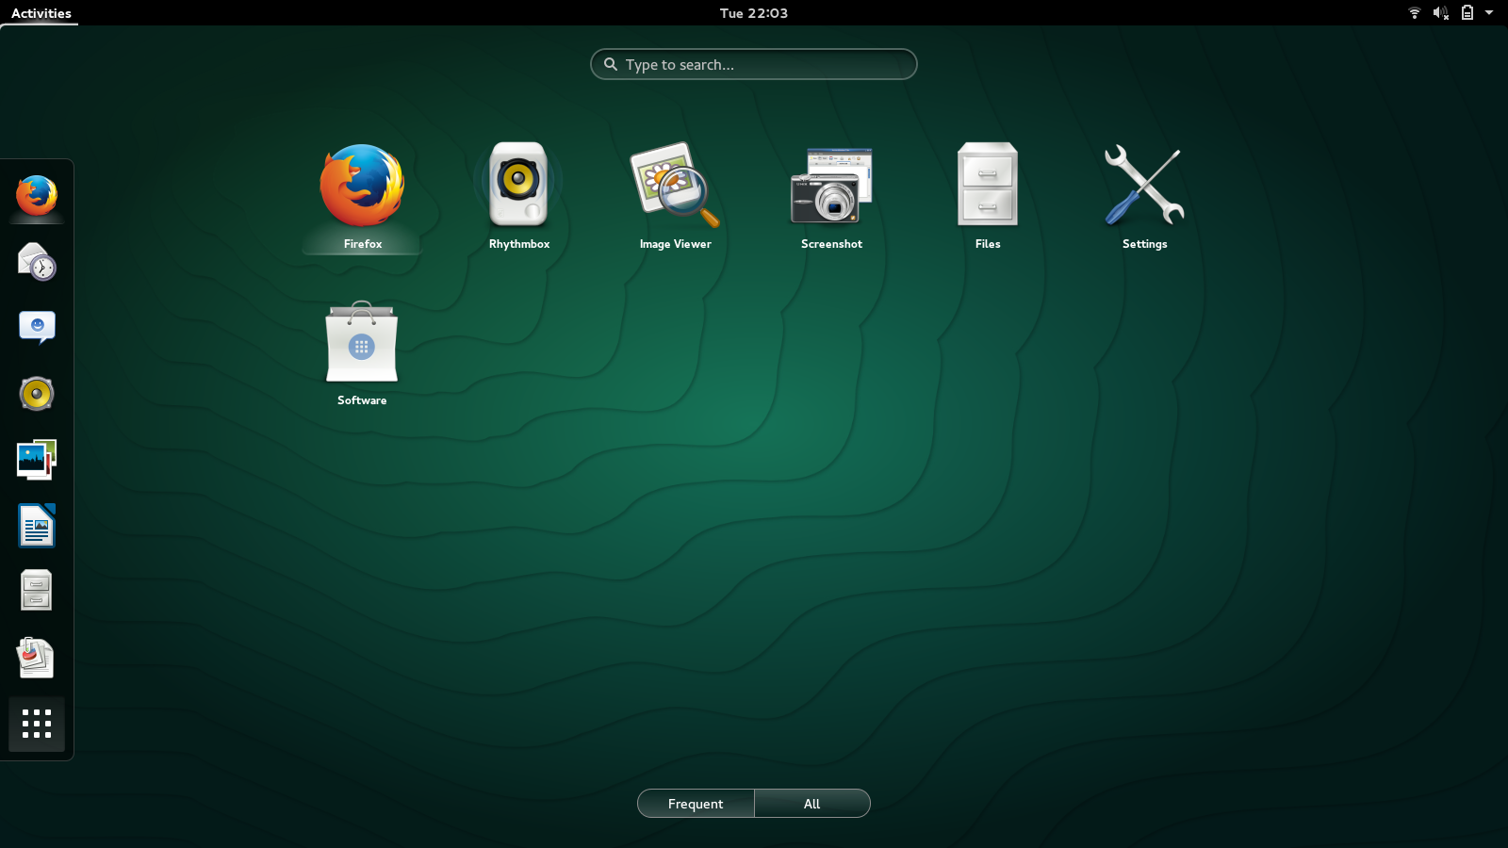Open Rhythmbox speaker icon in the dash
Screen dimensions: 1508x848
[37, 394]
